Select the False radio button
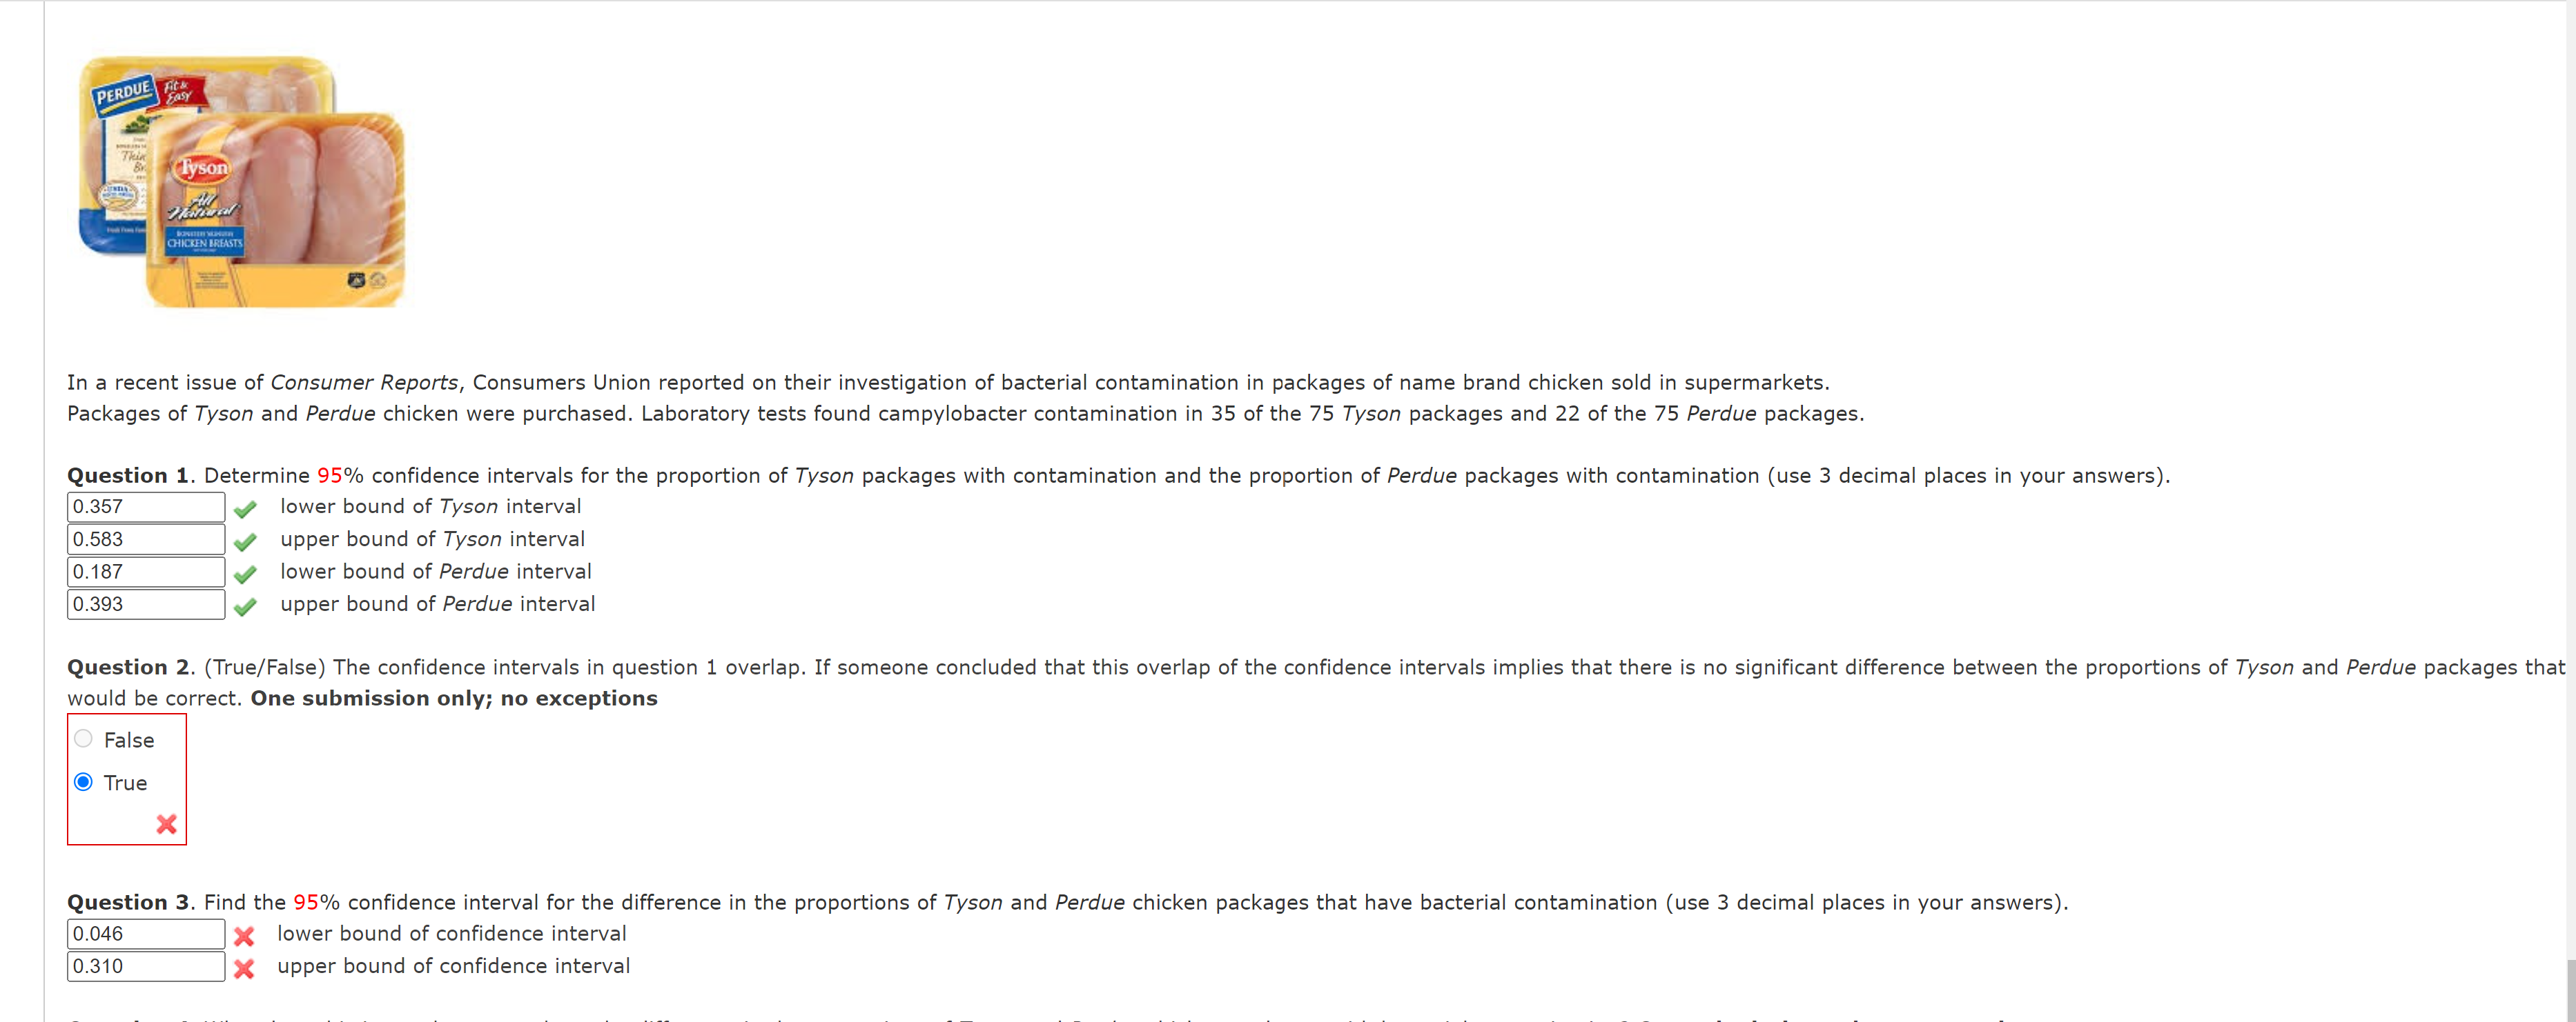The width and height of the screenshot is (2576, 1022). tap(84, 739)
